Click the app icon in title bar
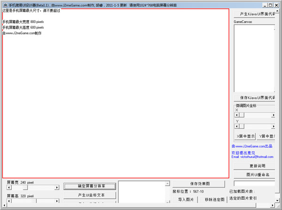This screenshot has width=282, height=210. (x=5, y=5)
